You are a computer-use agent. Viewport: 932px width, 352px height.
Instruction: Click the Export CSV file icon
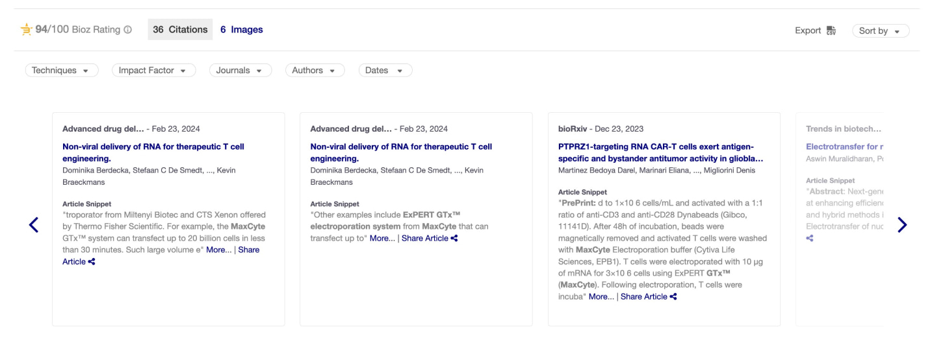click(831, 30)
